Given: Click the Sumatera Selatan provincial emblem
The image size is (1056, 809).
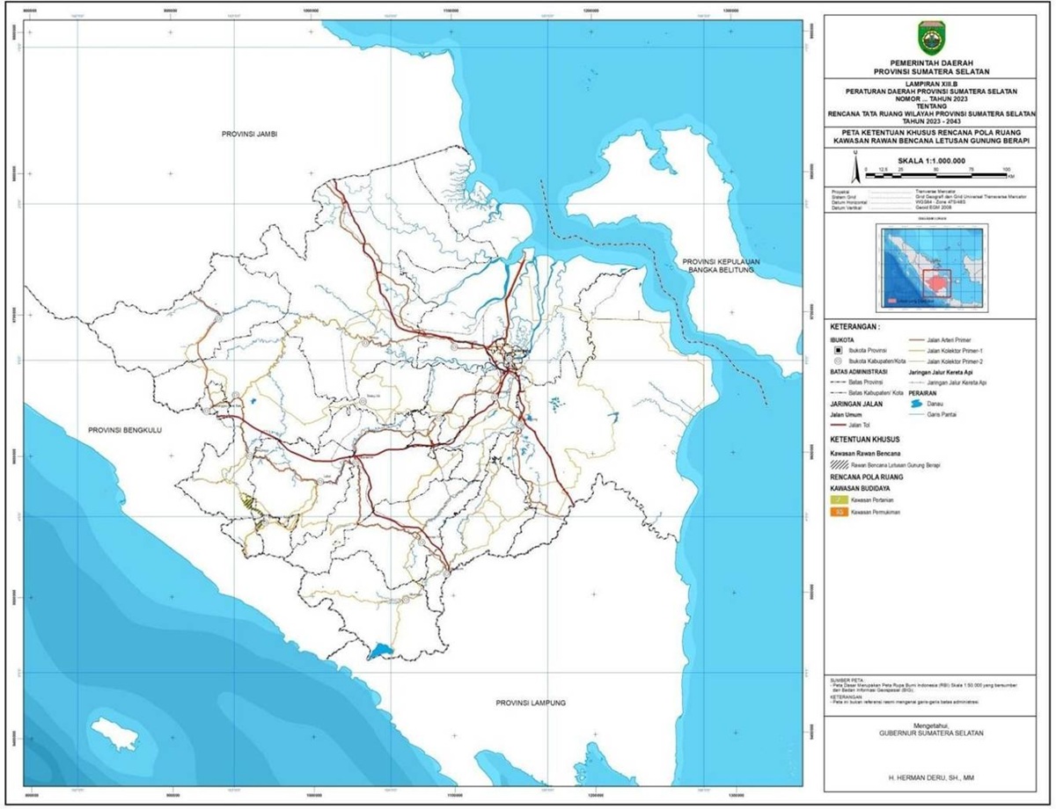Looking at the screenshot, I should coord(931,39).
